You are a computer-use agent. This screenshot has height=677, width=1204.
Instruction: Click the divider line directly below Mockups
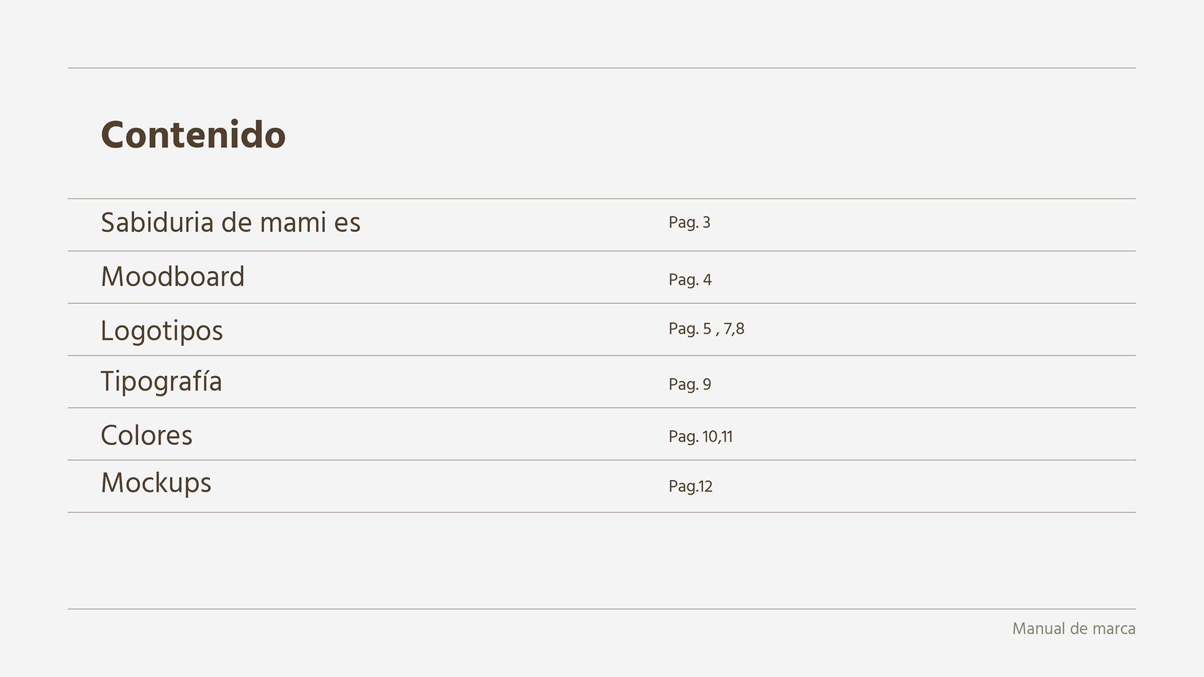[602, 512]
